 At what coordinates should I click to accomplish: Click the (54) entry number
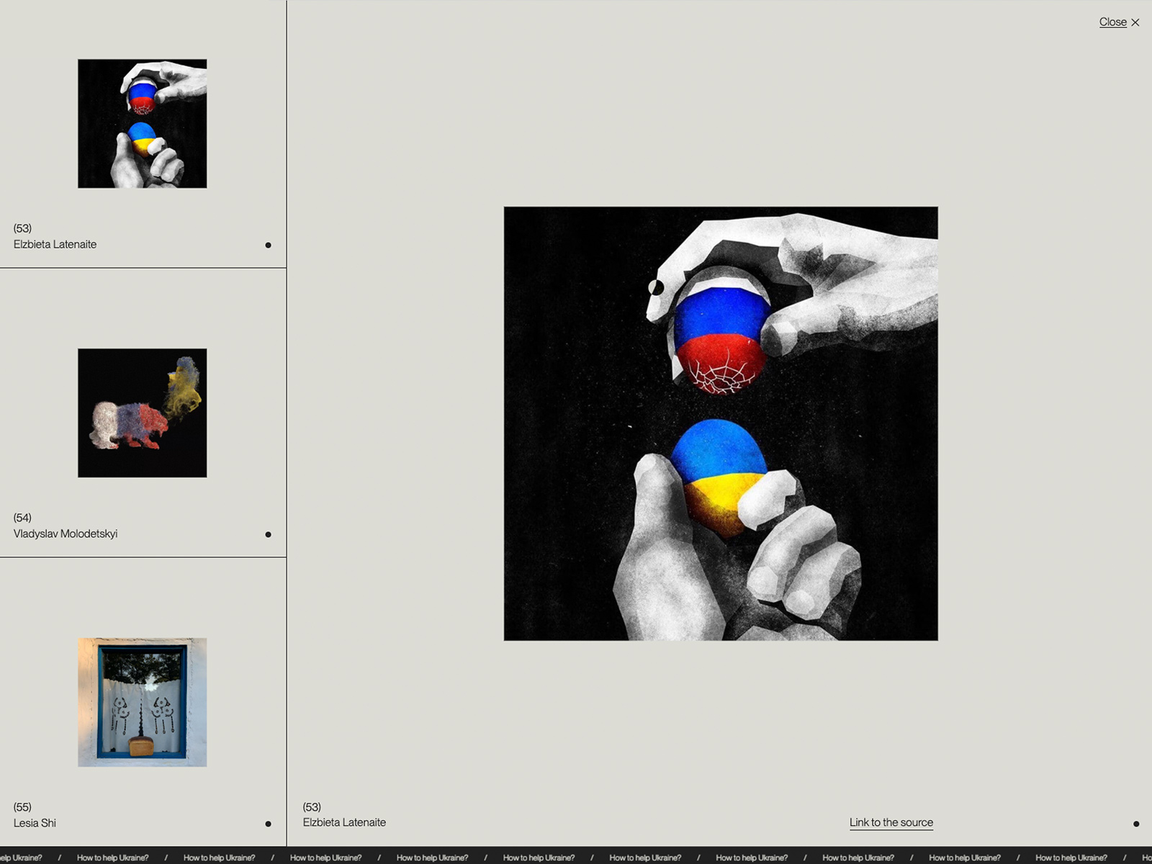(22, 518)
